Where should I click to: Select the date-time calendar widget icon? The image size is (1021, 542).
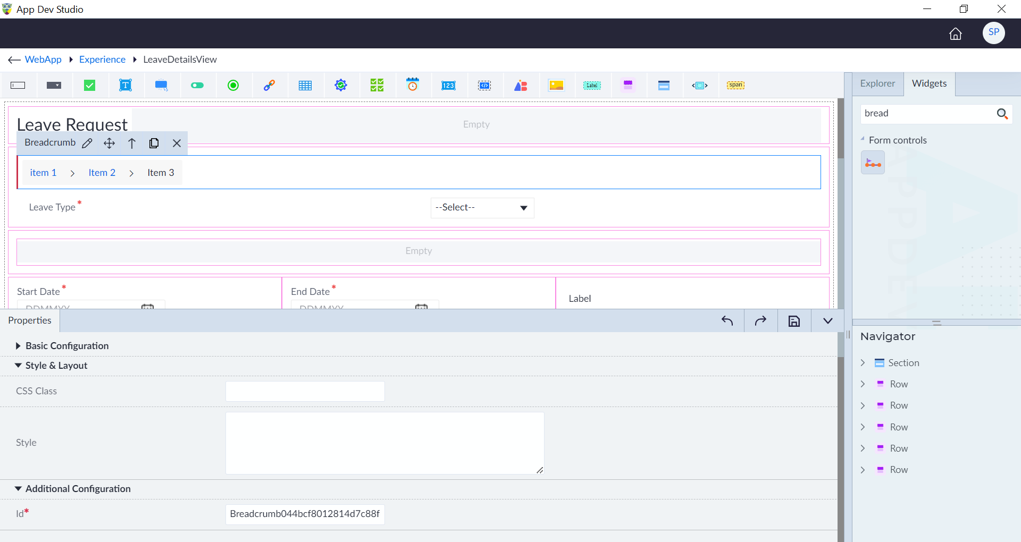coord(413,85)
